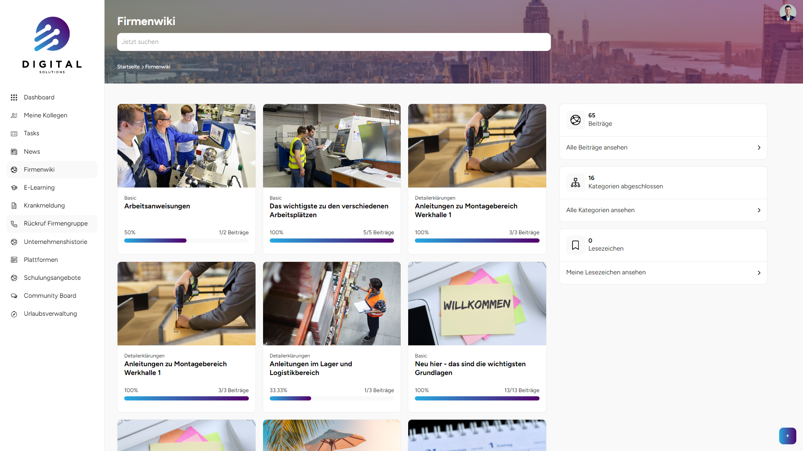The height and width of the screenshot is (451, 803).
Task: Select Rückruf Firmengruppe menu entry
Action: click(x=52, y=223)
